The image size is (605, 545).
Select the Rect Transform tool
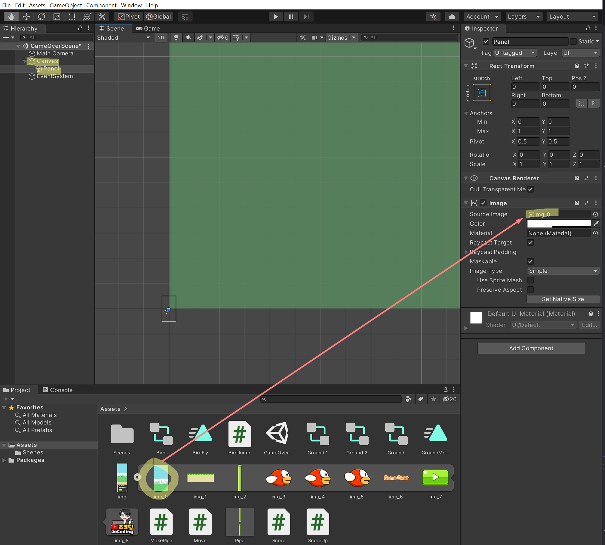72,17
